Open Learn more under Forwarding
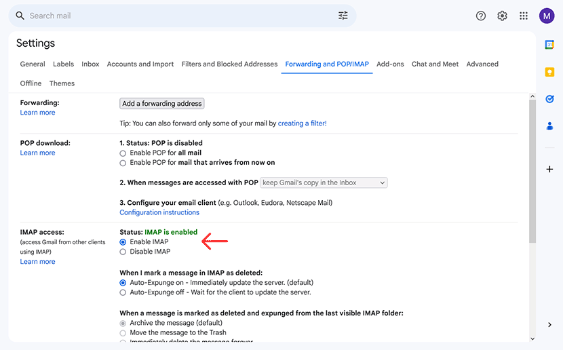The height and width of the screenshot is (350, 563). click(37, 113)
